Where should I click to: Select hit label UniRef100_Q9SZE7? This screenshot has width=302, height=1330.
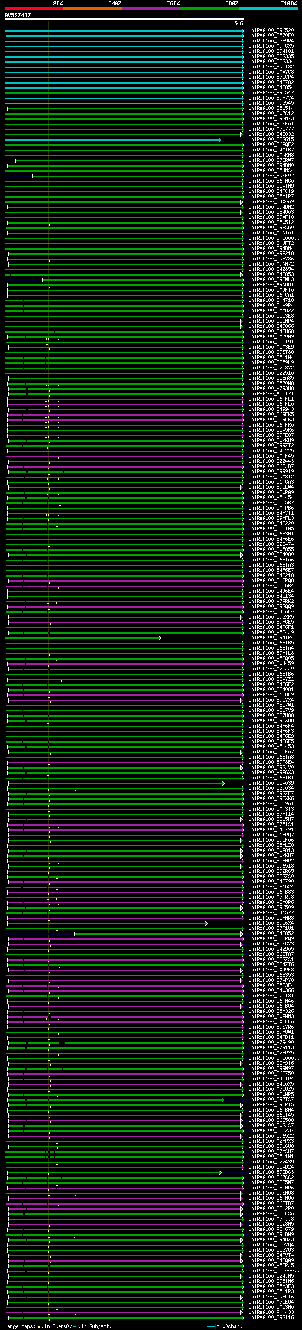coord(270,793)
